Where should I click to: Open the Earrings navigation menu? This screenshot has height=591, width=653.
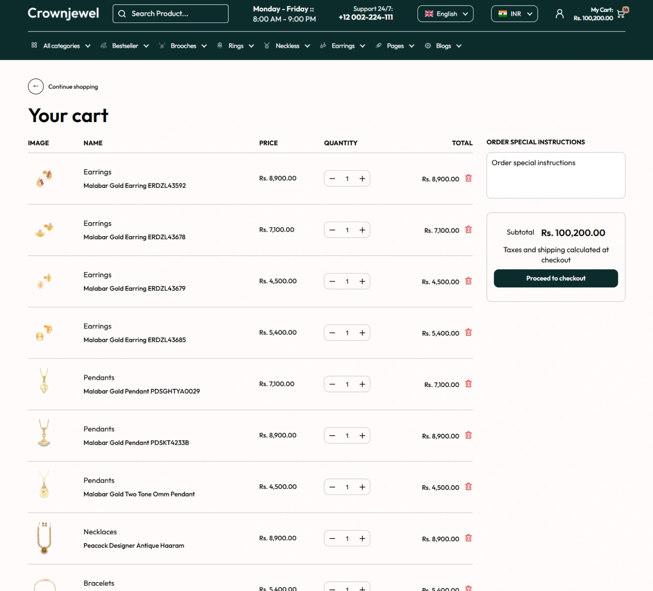[x=343, y=46]
